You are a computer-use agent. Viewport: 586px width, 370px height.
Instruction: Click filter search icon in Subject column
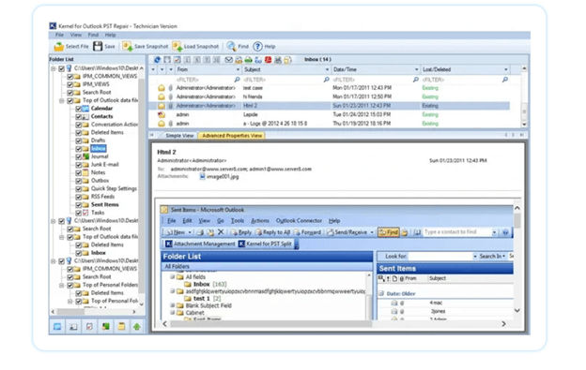pyautogui.click(x=326, y=80)
